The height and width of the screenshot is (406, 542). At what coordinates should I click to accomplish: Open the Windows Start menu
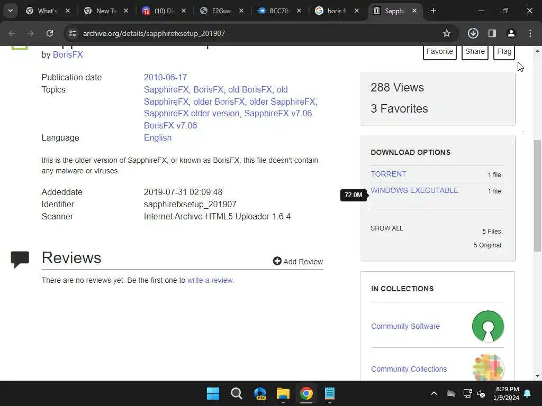pyautogui.click(x=213, y=393)
